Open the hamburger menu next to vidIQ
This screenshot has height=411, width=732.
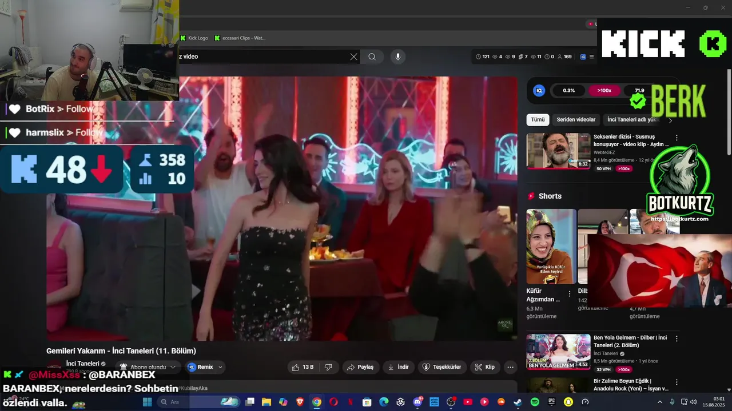coord(591,57)
